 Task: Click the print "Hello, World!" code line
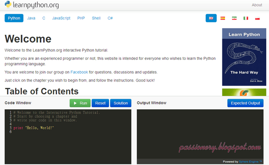pyautogui.click(x=34, y=128)
